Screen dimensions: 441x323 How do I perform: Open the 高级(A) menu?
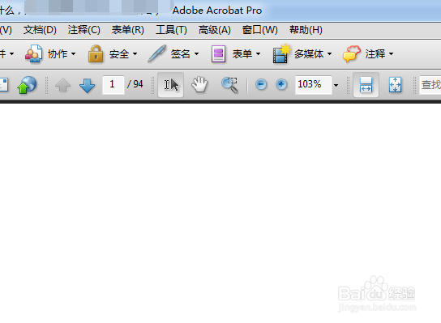tap(215, 30)
